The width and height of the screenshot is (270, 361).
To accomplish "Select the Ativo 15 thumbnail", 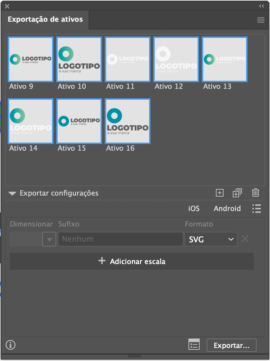I will [x=79, y=121].
